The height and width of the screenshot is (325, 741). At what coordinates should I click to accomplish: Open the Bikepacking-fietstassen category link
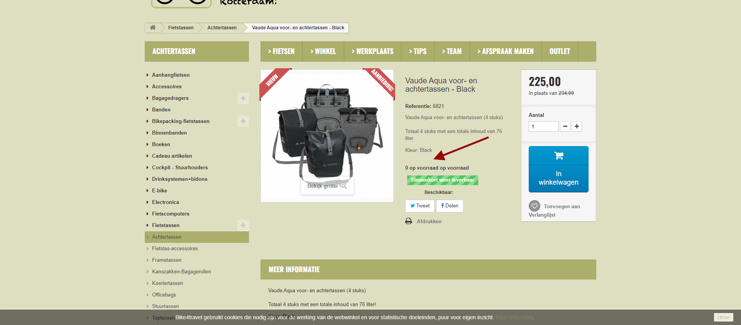[181, 121]
